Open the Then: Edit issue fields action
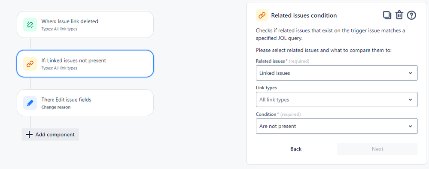 (x=85, y=103)
